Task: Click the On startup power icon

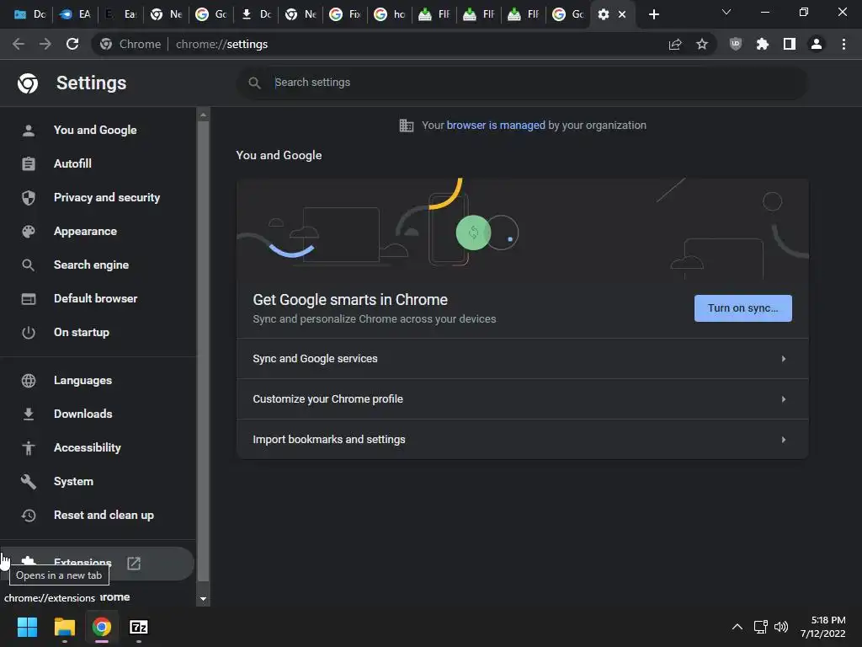Action: (x=29, y=332)
